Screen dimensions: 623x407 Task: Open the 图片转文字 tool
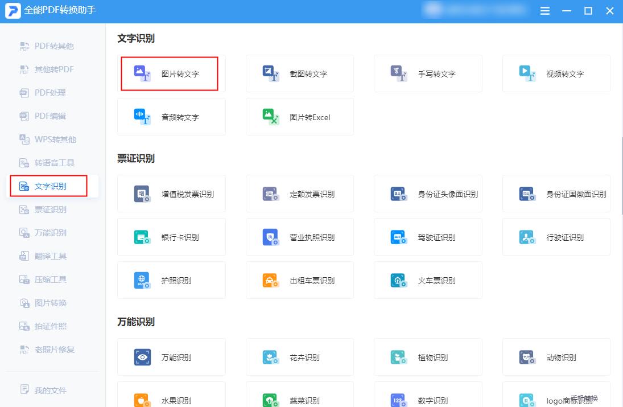(x=171, y=73)
